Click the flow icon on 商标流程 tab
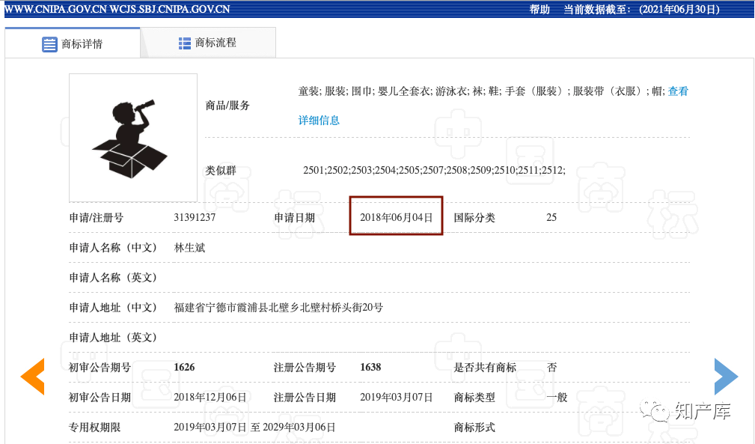 (185, 43)
